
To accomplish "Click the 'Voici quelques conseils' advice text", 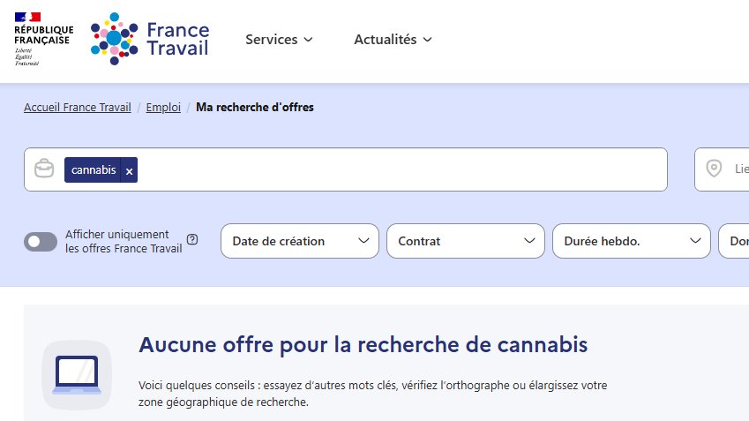I will (x=372, y=394).
